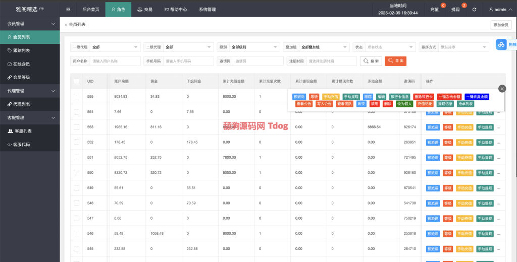Screen dimensions: 517x262
Task: Expand the 排序方式 sort dropdown
Action: click(463, 47)
